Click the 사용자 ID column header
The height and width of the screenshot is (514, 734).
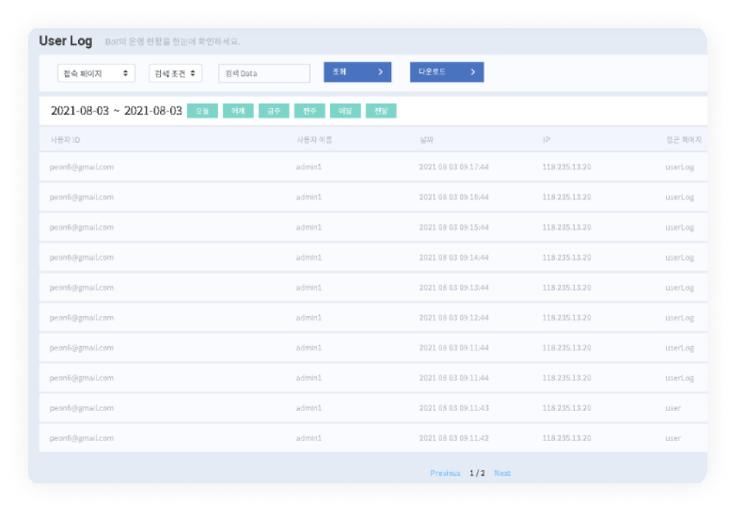coord(65,139)
